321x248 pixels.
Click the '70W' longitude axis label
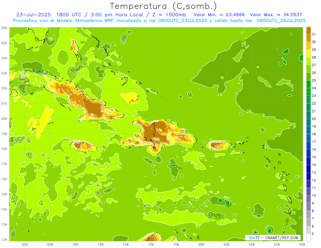point(176,244)
